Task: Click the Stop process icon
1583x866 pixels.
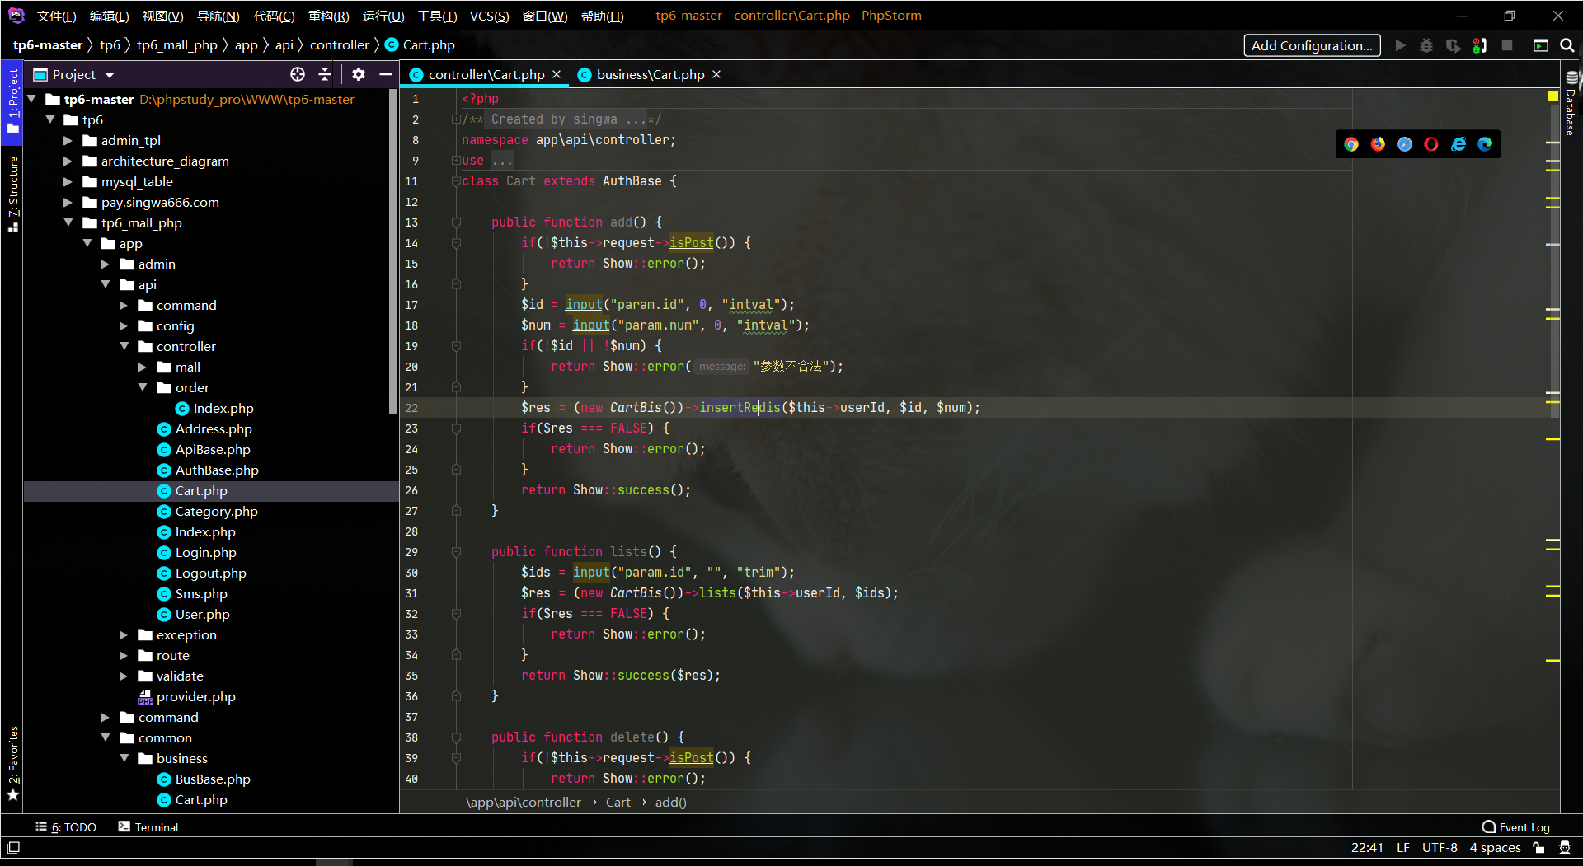Action: [1507, 45]
